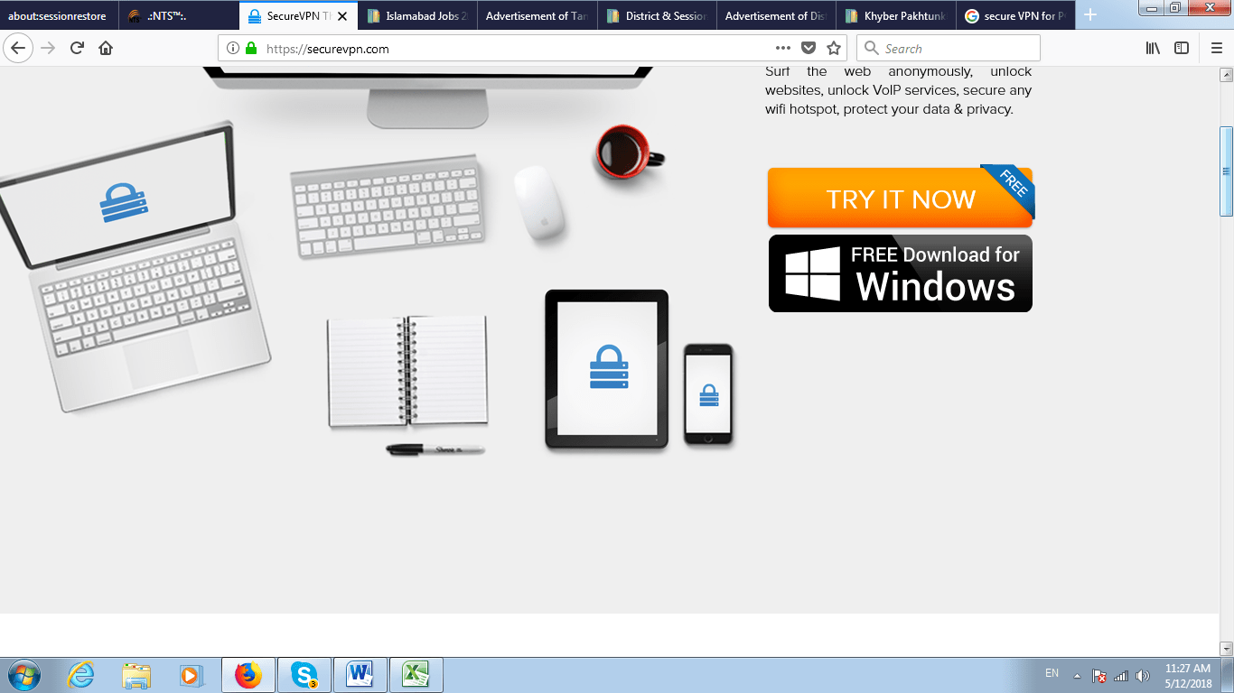Show hidden system tray icons arrow
1234x693 pixels.
click(x=1077, y=675)
